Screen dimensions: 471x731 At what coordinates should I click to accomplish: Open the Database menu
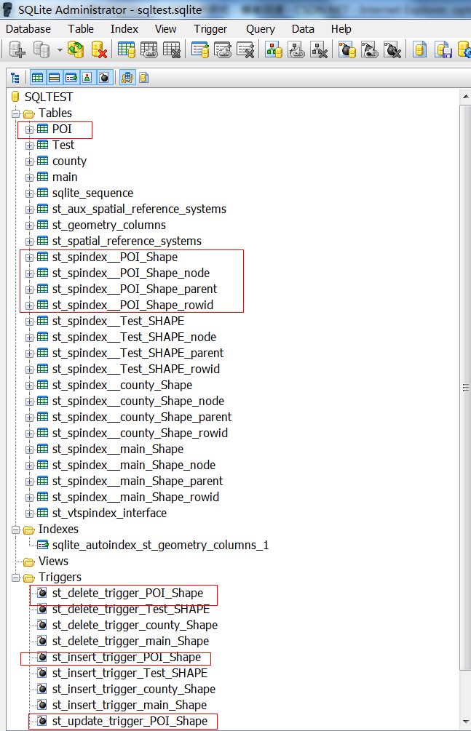(x=28, y=29)
